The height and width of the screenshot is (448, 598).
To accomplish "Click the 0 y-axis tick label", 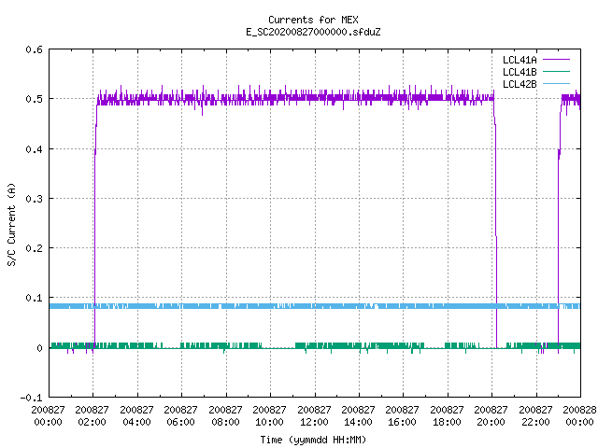I will point(39,348).
